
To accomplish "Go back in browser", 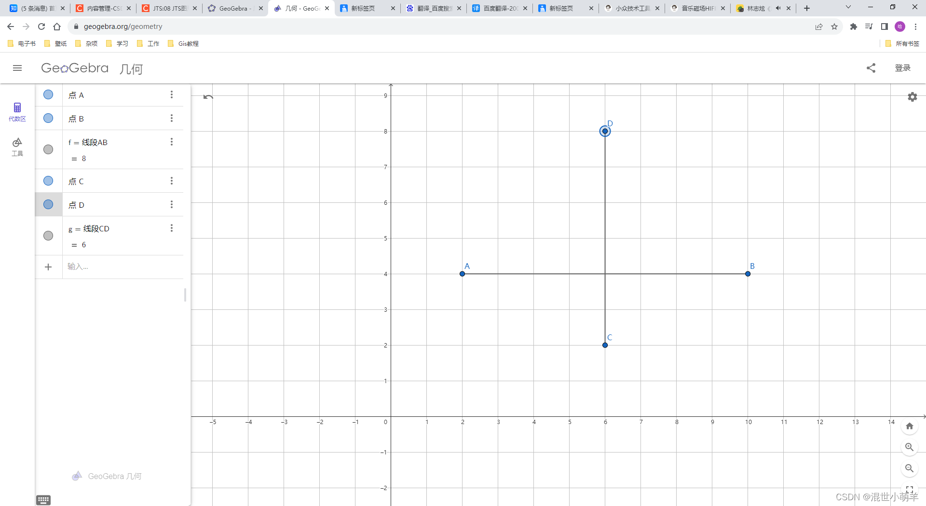I will pyautogui.click(x=11, y=27).
